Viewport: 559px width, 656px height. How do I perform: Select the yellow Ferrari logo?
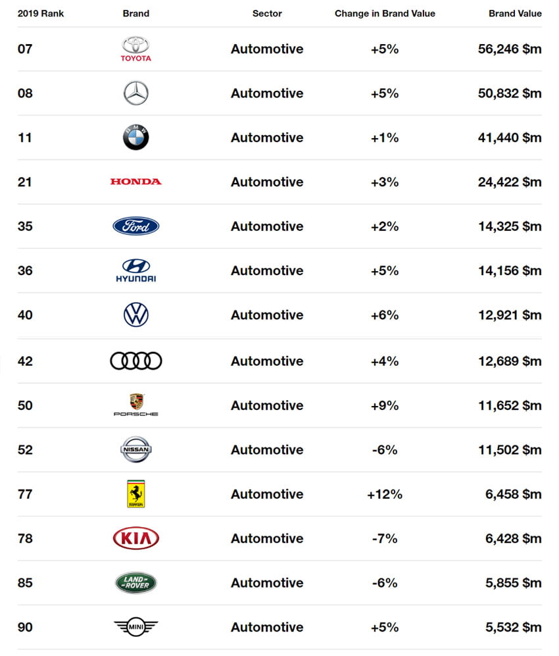coord(135,494)
